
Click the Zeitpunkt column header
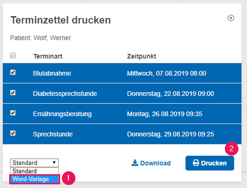(142, 57)
